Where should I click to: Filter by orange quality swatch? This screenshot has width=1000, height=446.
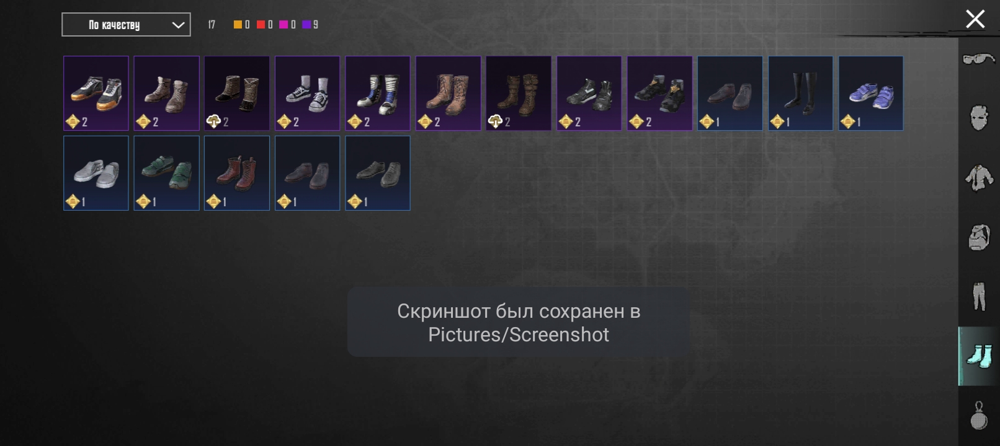(238, 25)
